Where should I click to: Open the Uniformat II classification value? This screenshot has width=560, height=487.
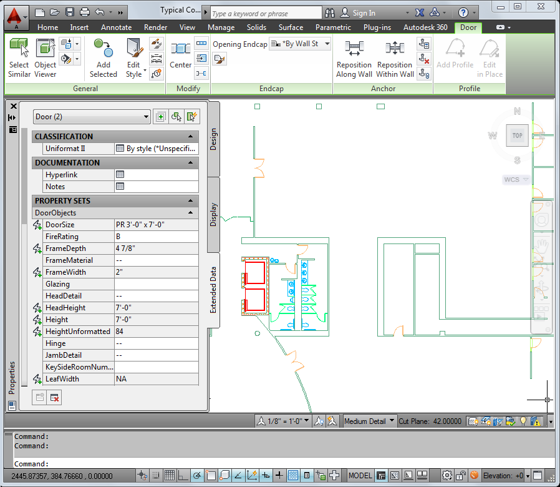click(157, 149)
